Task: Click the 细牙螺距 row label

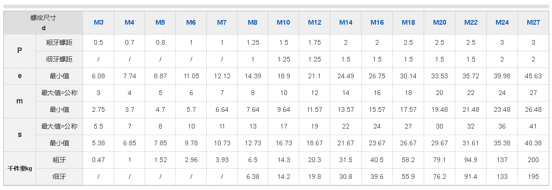Action: click(59, 59)
